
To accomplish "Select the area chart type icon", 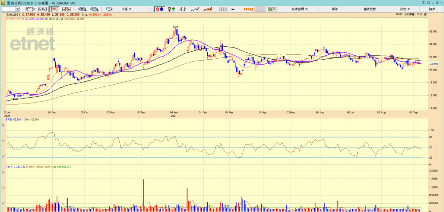I will (x=208, y=9).
